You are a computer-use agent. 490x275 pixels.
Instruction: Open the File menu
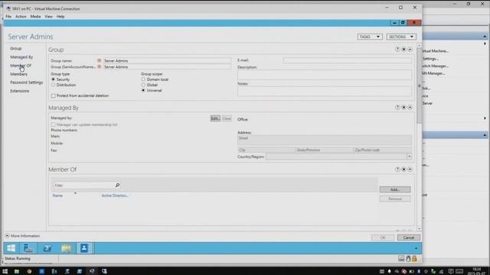(x=8, y=17)
